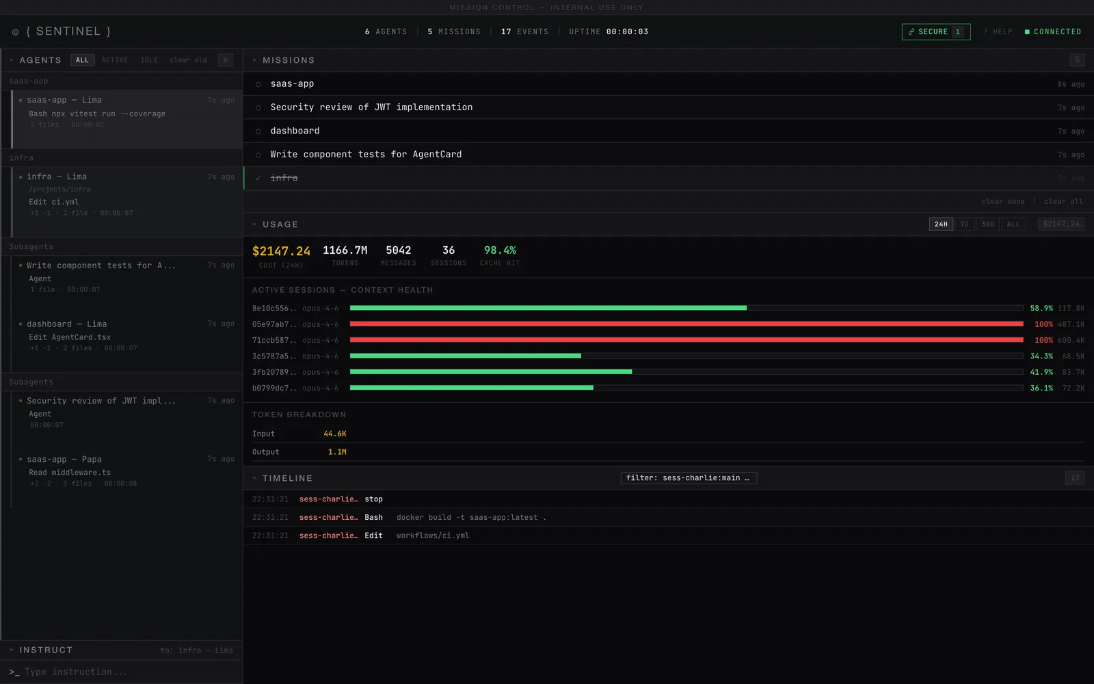Viewport: 1094px width, 684px height.
Task: Click the SECURE lock button
Action: click(x=936, y=32)
